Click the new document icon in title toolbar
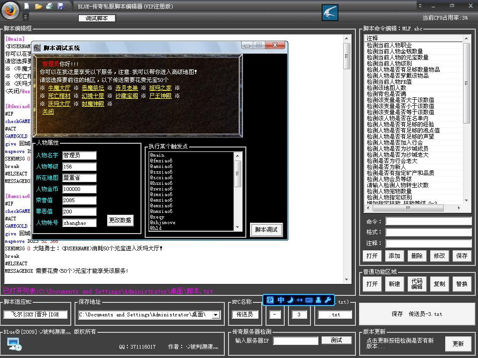The height and width of the screenshot is (358, 478). coord(27,6)
